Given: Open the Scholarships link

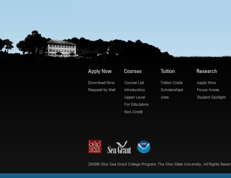Looking at the screenshot, I should (x=172, y=90).
